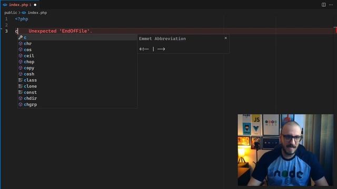Choose the 'chgrp' function suggestion

77,104
